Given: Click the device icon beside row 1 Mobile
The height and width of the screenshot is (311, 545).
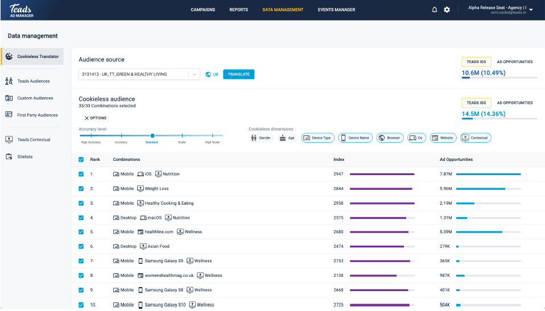Looking at the screenshot, I should (116, 174).
